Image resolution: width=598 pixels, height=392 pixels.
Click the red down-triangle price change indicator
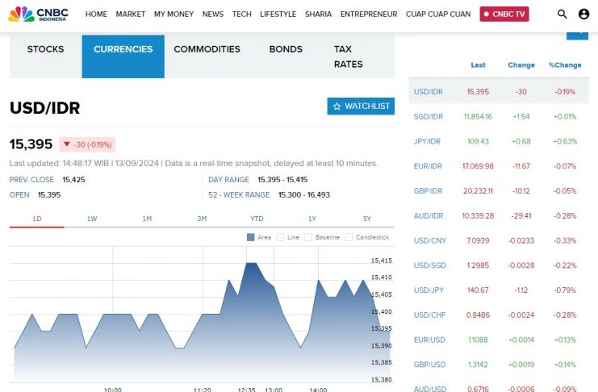67,144
